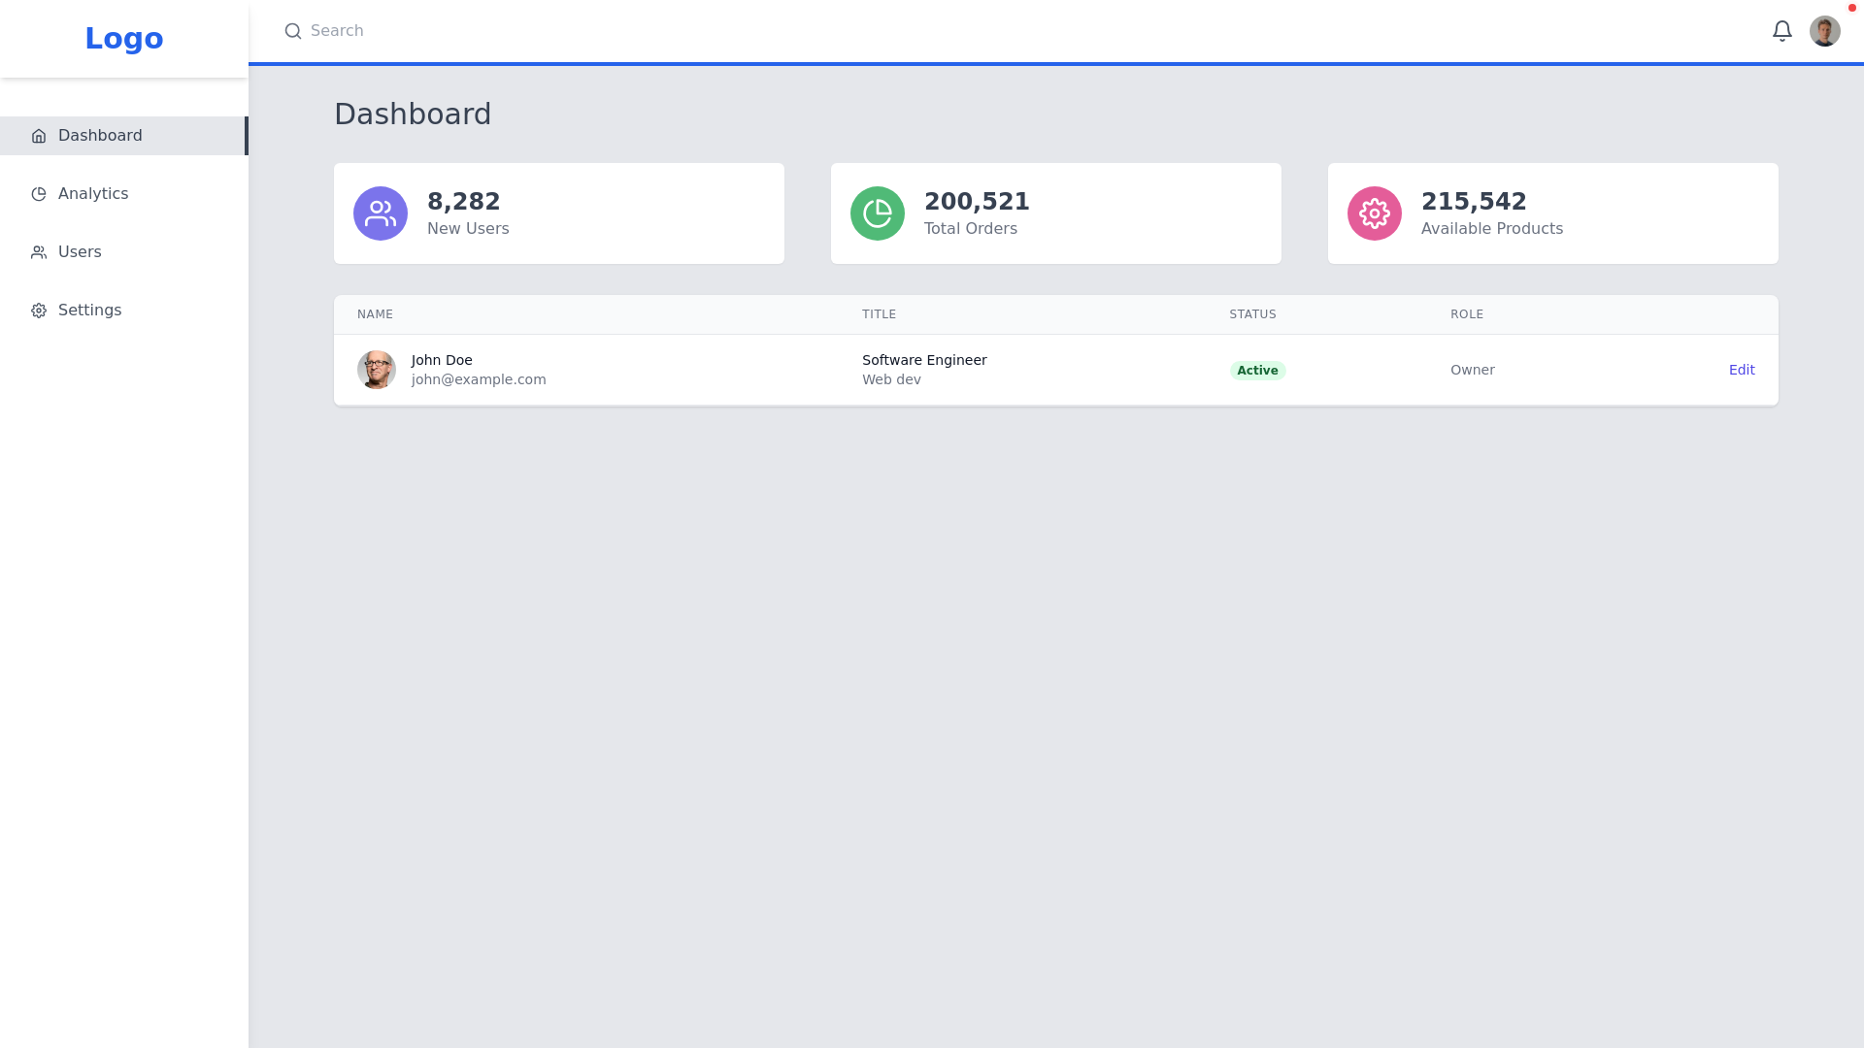This screenshot has height=1048, width=1864.
Task: Open the Settings page
Action: coord(89,310)
